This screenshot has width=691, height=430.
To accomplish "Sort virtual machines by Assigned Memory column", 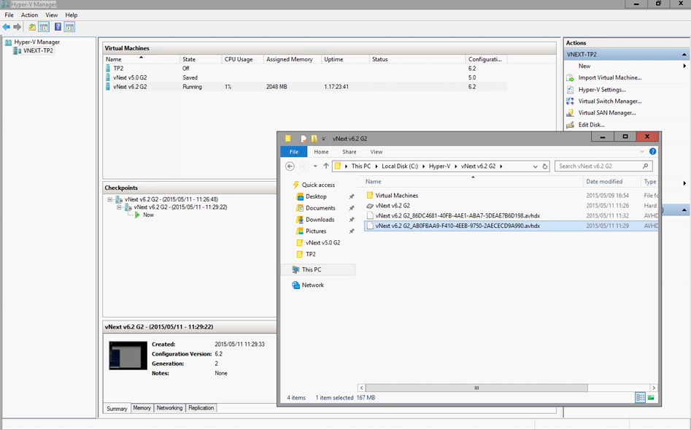I will click(293, 59).
